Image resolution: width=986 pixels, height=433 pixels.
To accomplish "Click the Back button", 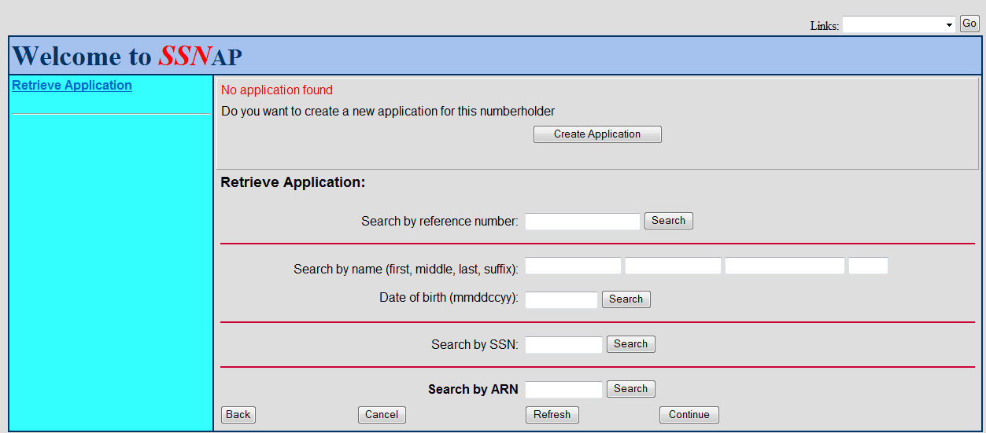I will tap(238, 415).
